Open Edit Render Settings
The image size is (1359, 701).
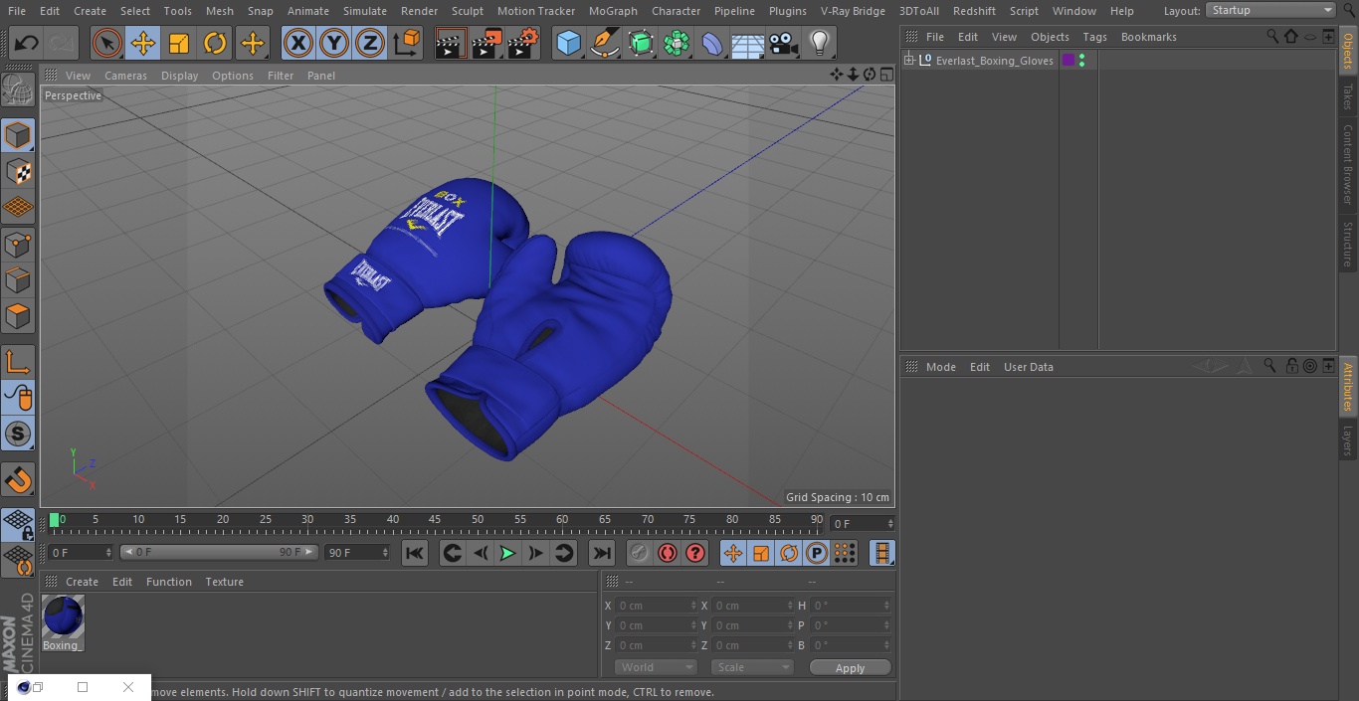coord(523,43)
